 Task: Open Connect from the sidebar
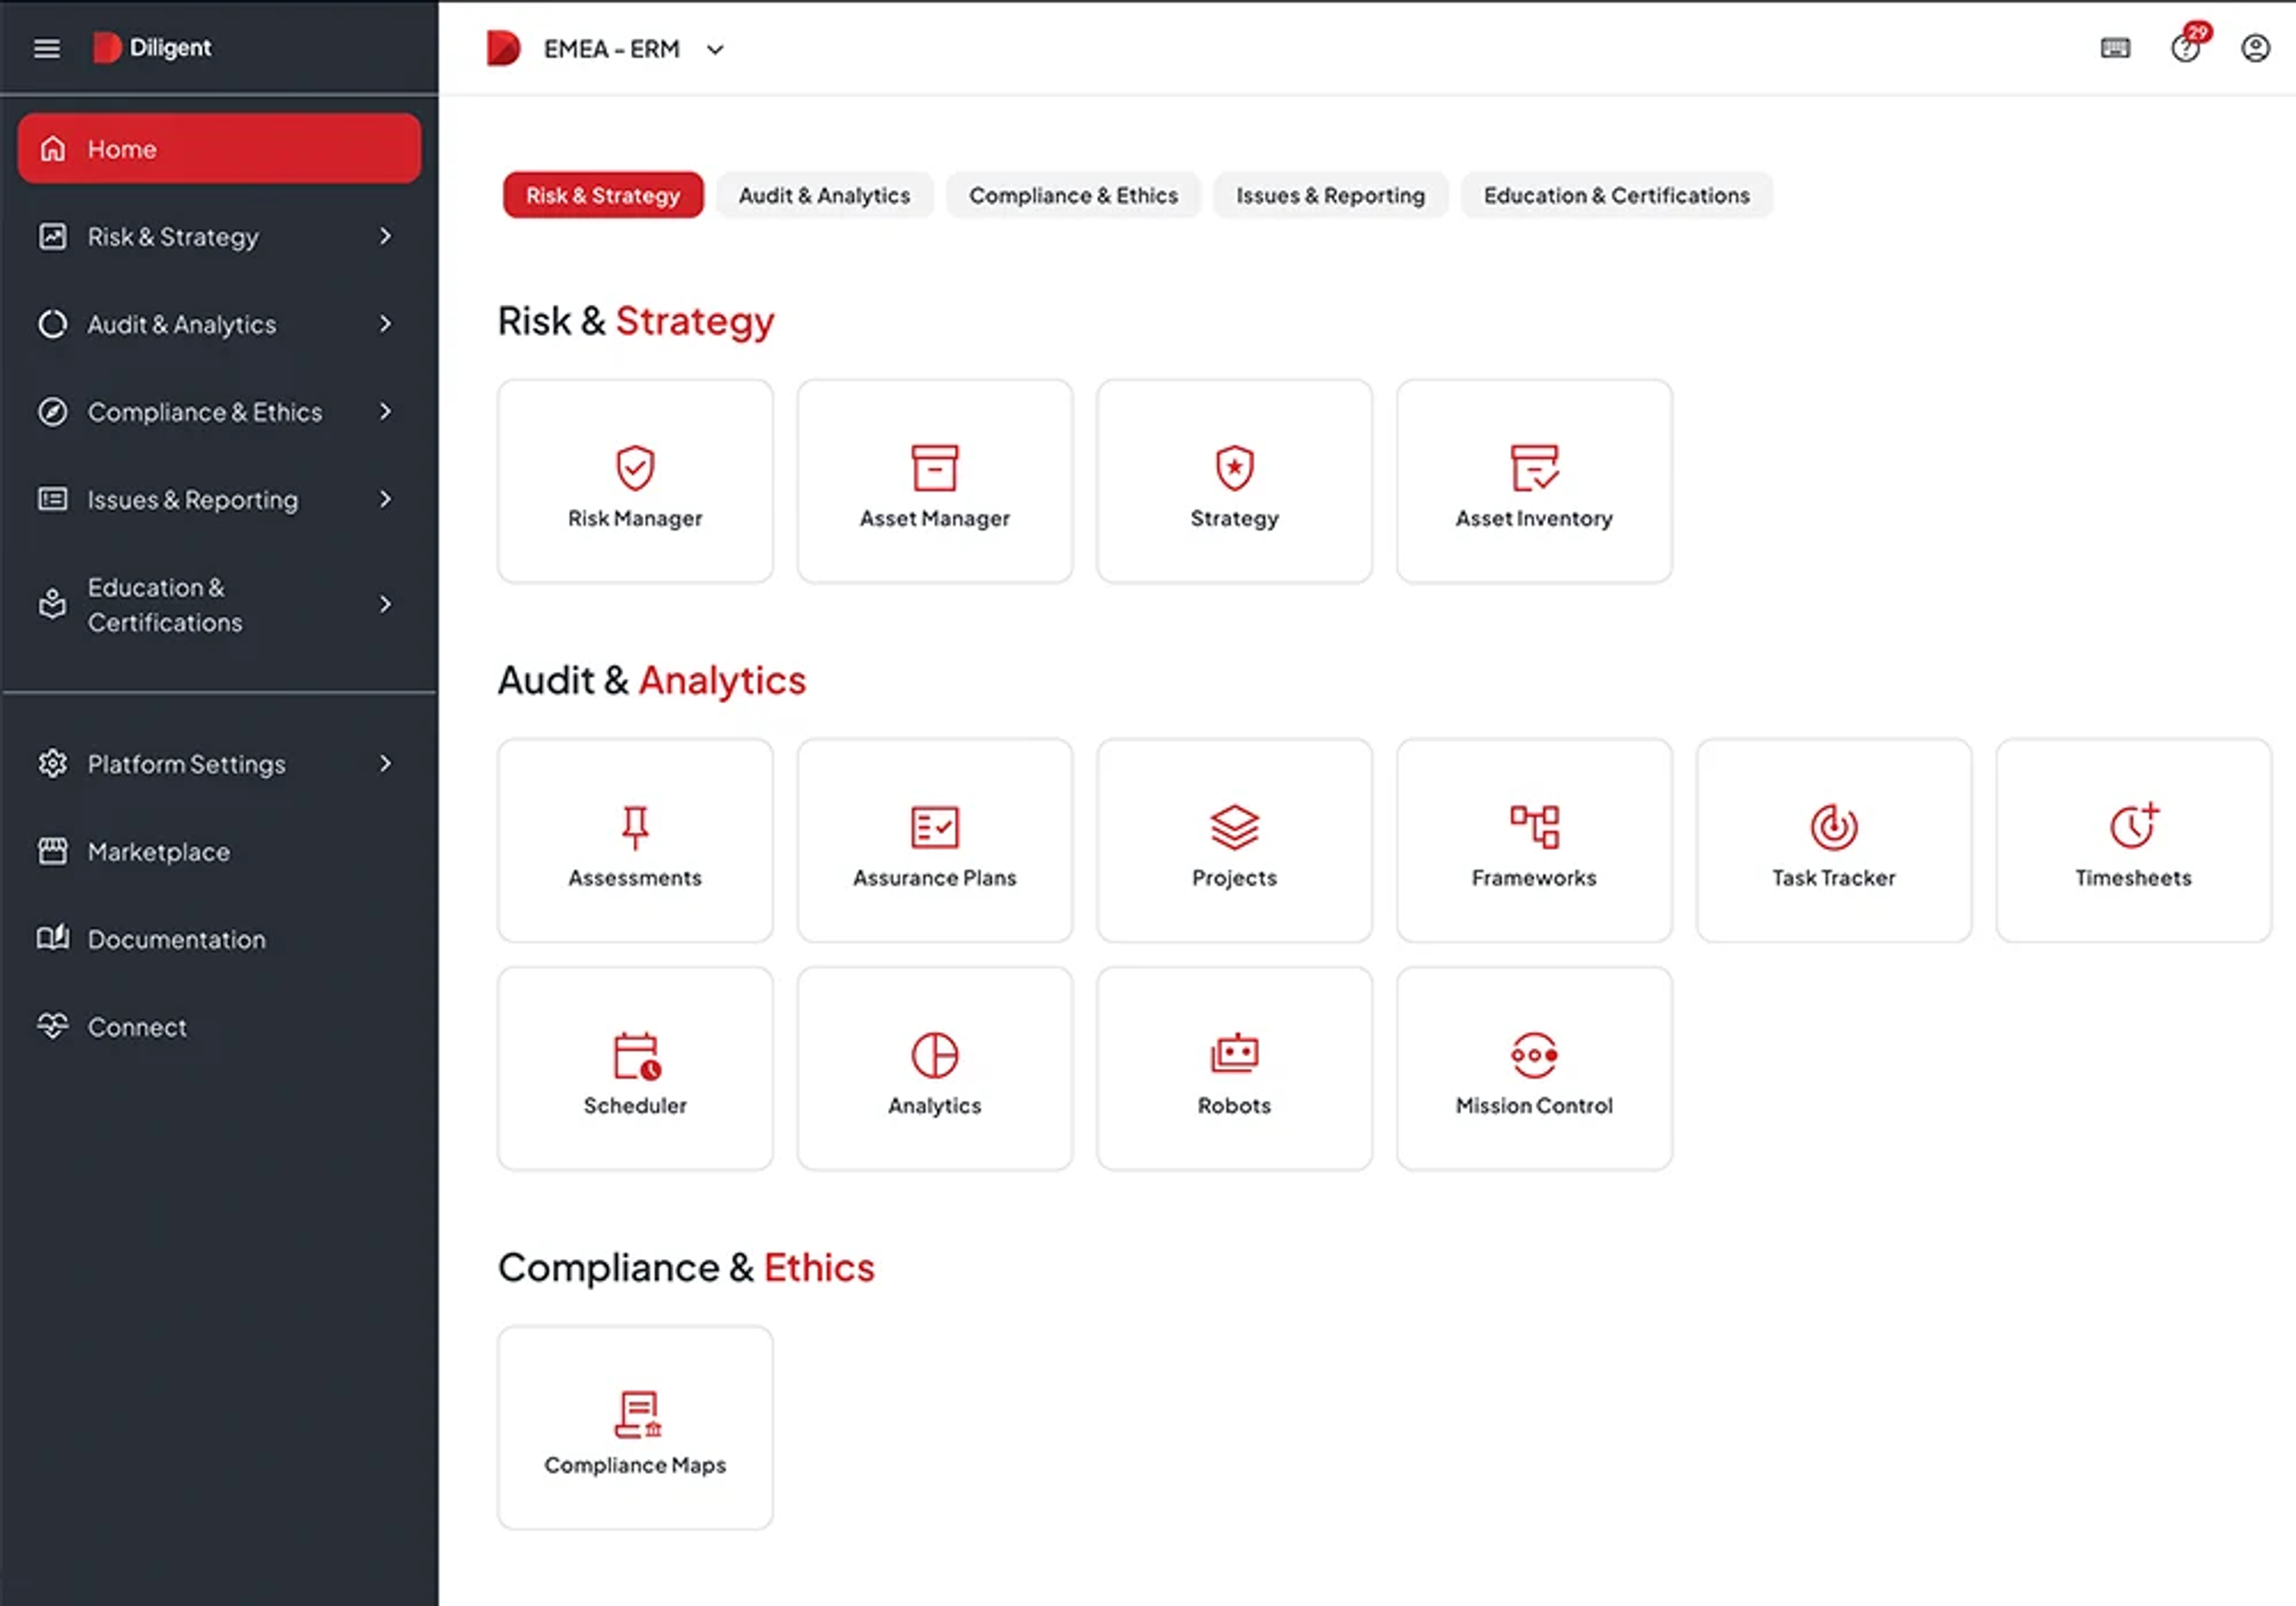pos(219,1026)
